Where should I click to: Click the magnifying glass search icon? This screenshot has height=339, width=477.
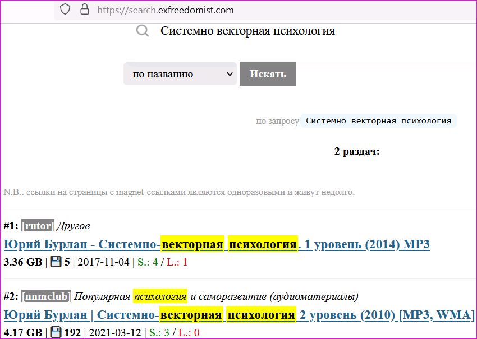(x=143, y=31)
